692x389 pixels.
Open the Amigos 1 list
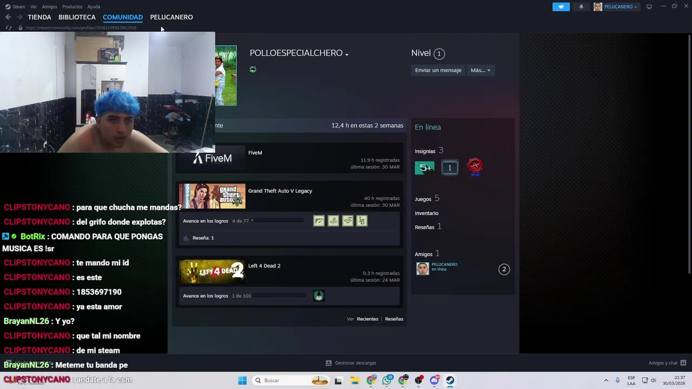coord(427,254)
